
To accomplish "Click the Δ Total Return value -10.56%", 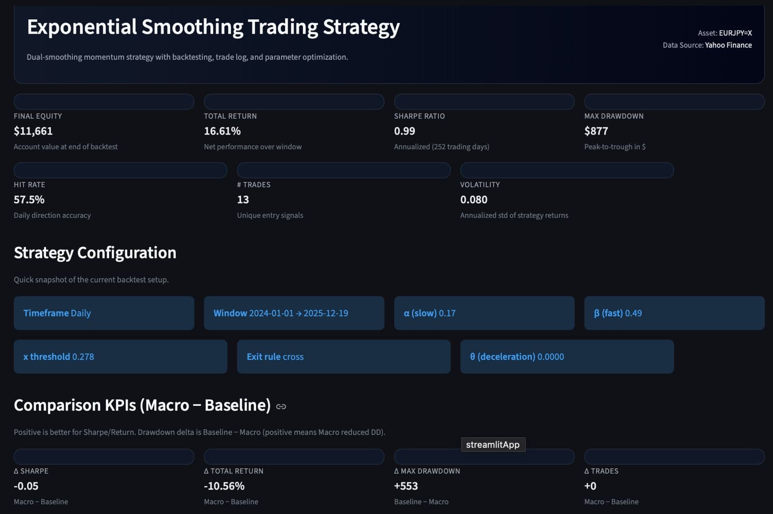I will pos(224,486).
